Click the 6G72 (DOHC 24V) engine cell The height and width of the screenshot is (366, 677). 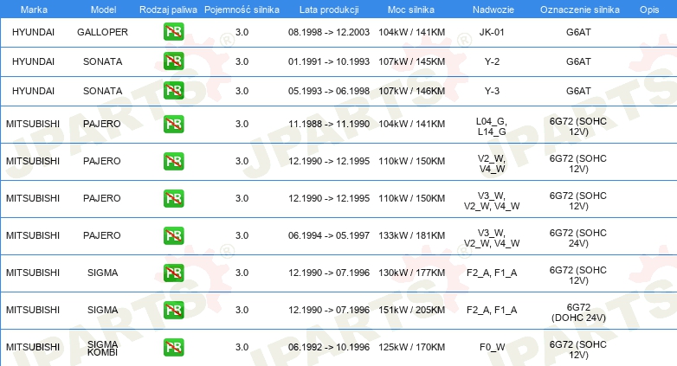[x=578, y=312]
